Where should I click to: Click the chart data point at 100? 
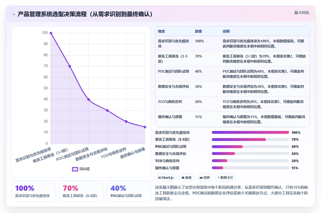[51, 33]
